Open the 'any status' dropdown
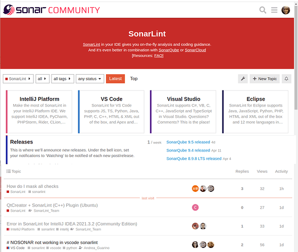Screen dimensions: 298x252 [90, 79]
